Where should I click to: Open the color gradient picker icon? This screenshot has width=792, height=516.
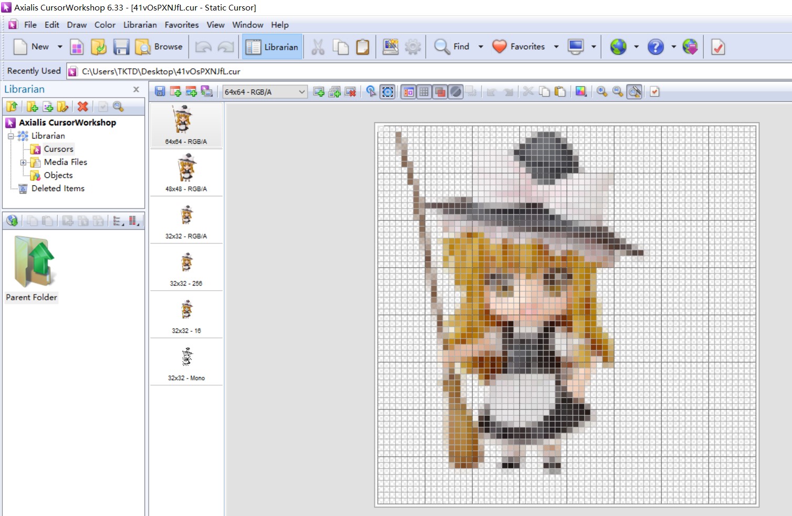pyautogui.click(x=581, y=92)
